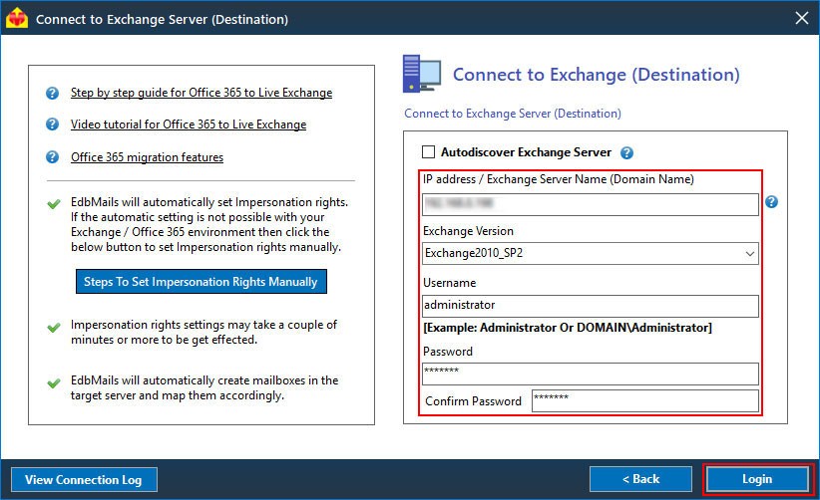Image resolution: width=820 pixels, height=500 pixels.
Task: Click help icon beside step by step guide
Action: (52, 93)
